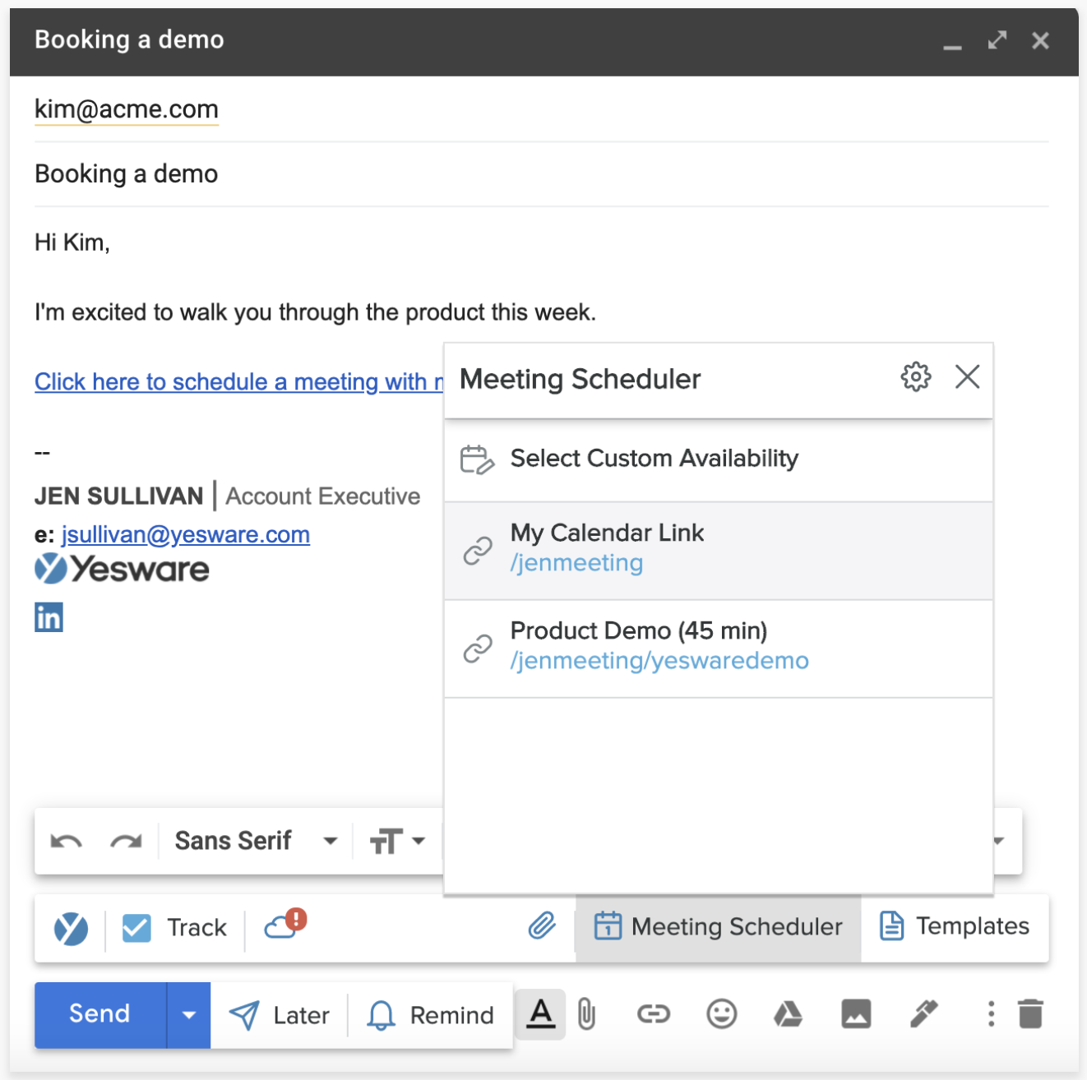Enable the Track checkbox
Screen dimensions: 1087x1080
click(136, 927)
